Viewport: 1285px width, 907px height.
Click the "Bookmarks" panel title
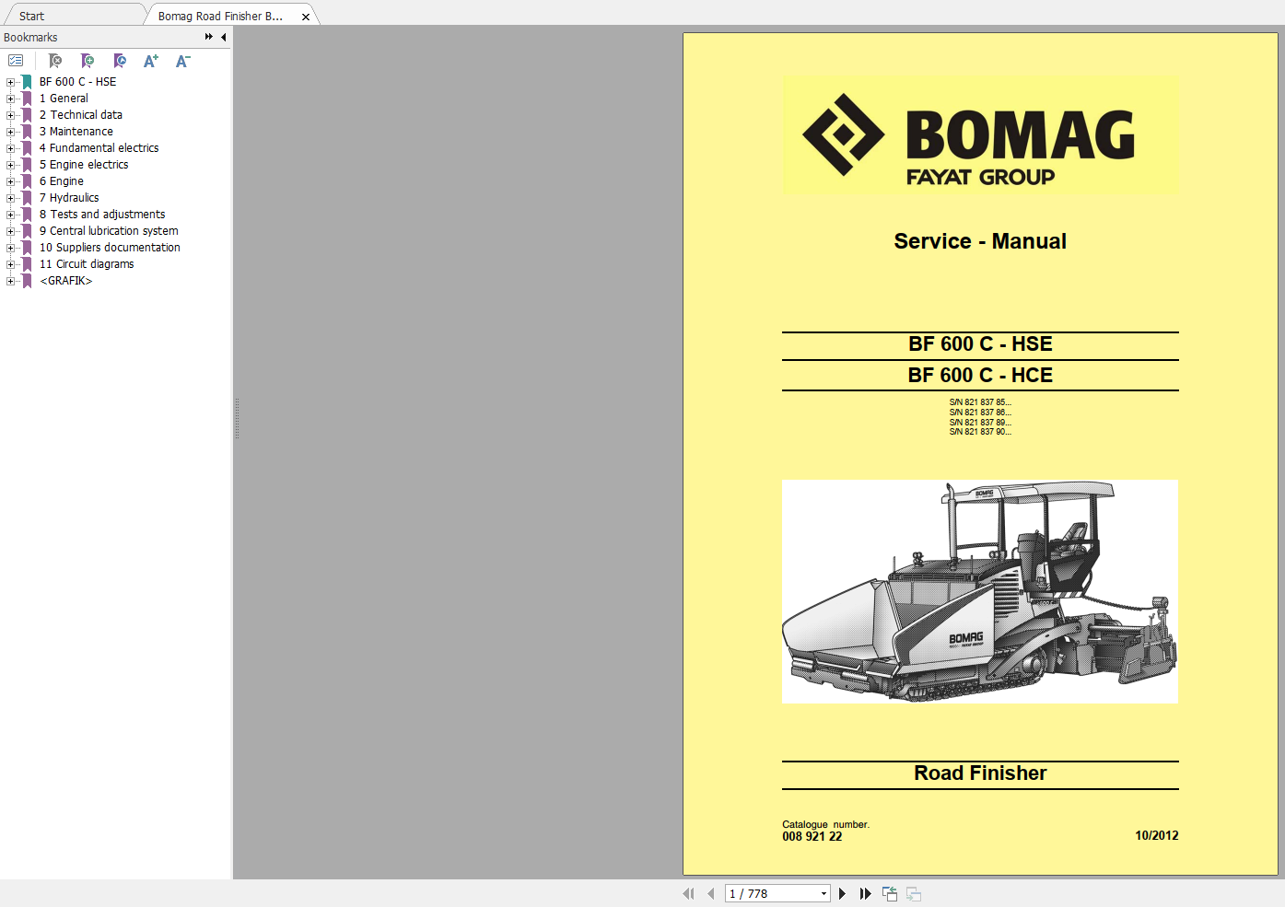click(x=30, y=37)
